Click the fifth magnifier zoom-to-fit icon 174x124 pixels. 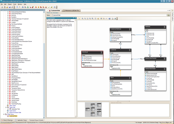pos(92,18)
